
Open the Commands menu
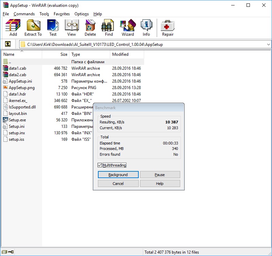click(x=24, y=14)
